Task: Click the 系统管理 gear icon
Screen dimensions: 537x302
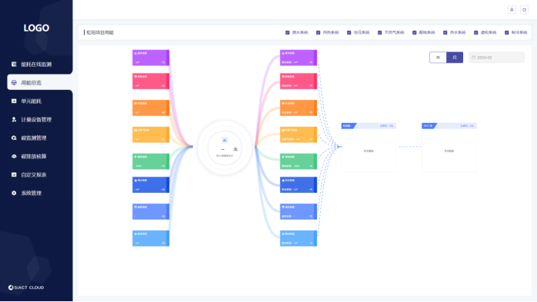Action: click(14, 193)
